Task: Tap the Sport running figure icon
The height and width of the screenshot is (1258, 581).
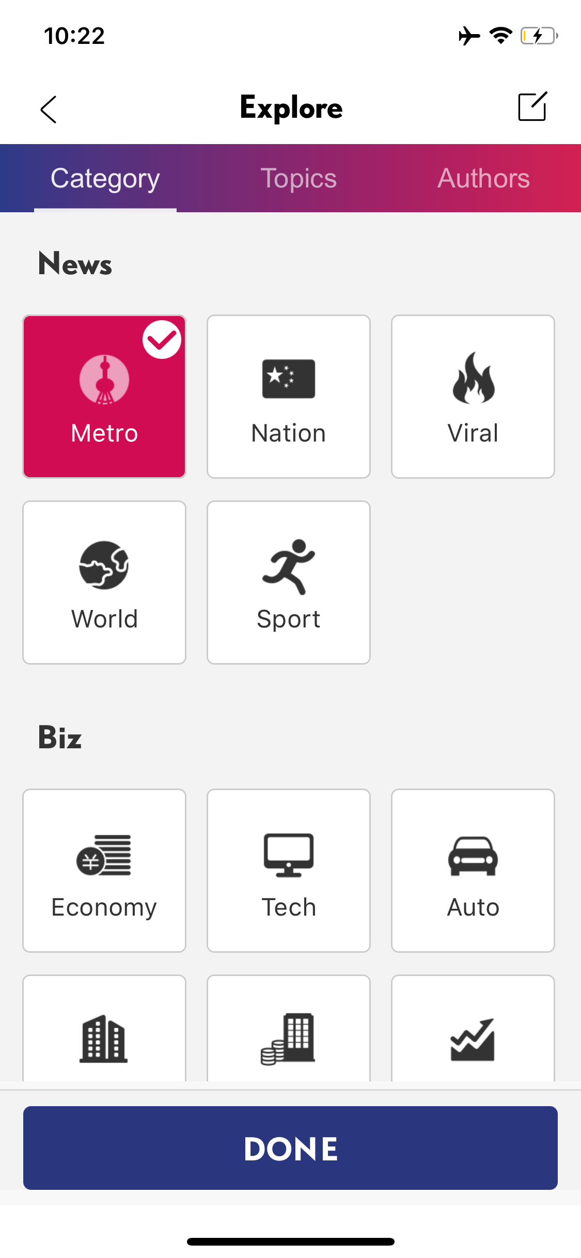Action: tap(289, 567)
